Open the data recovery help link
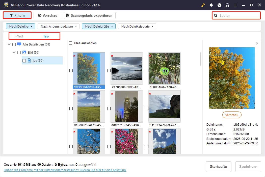 [x=65, y=170]
